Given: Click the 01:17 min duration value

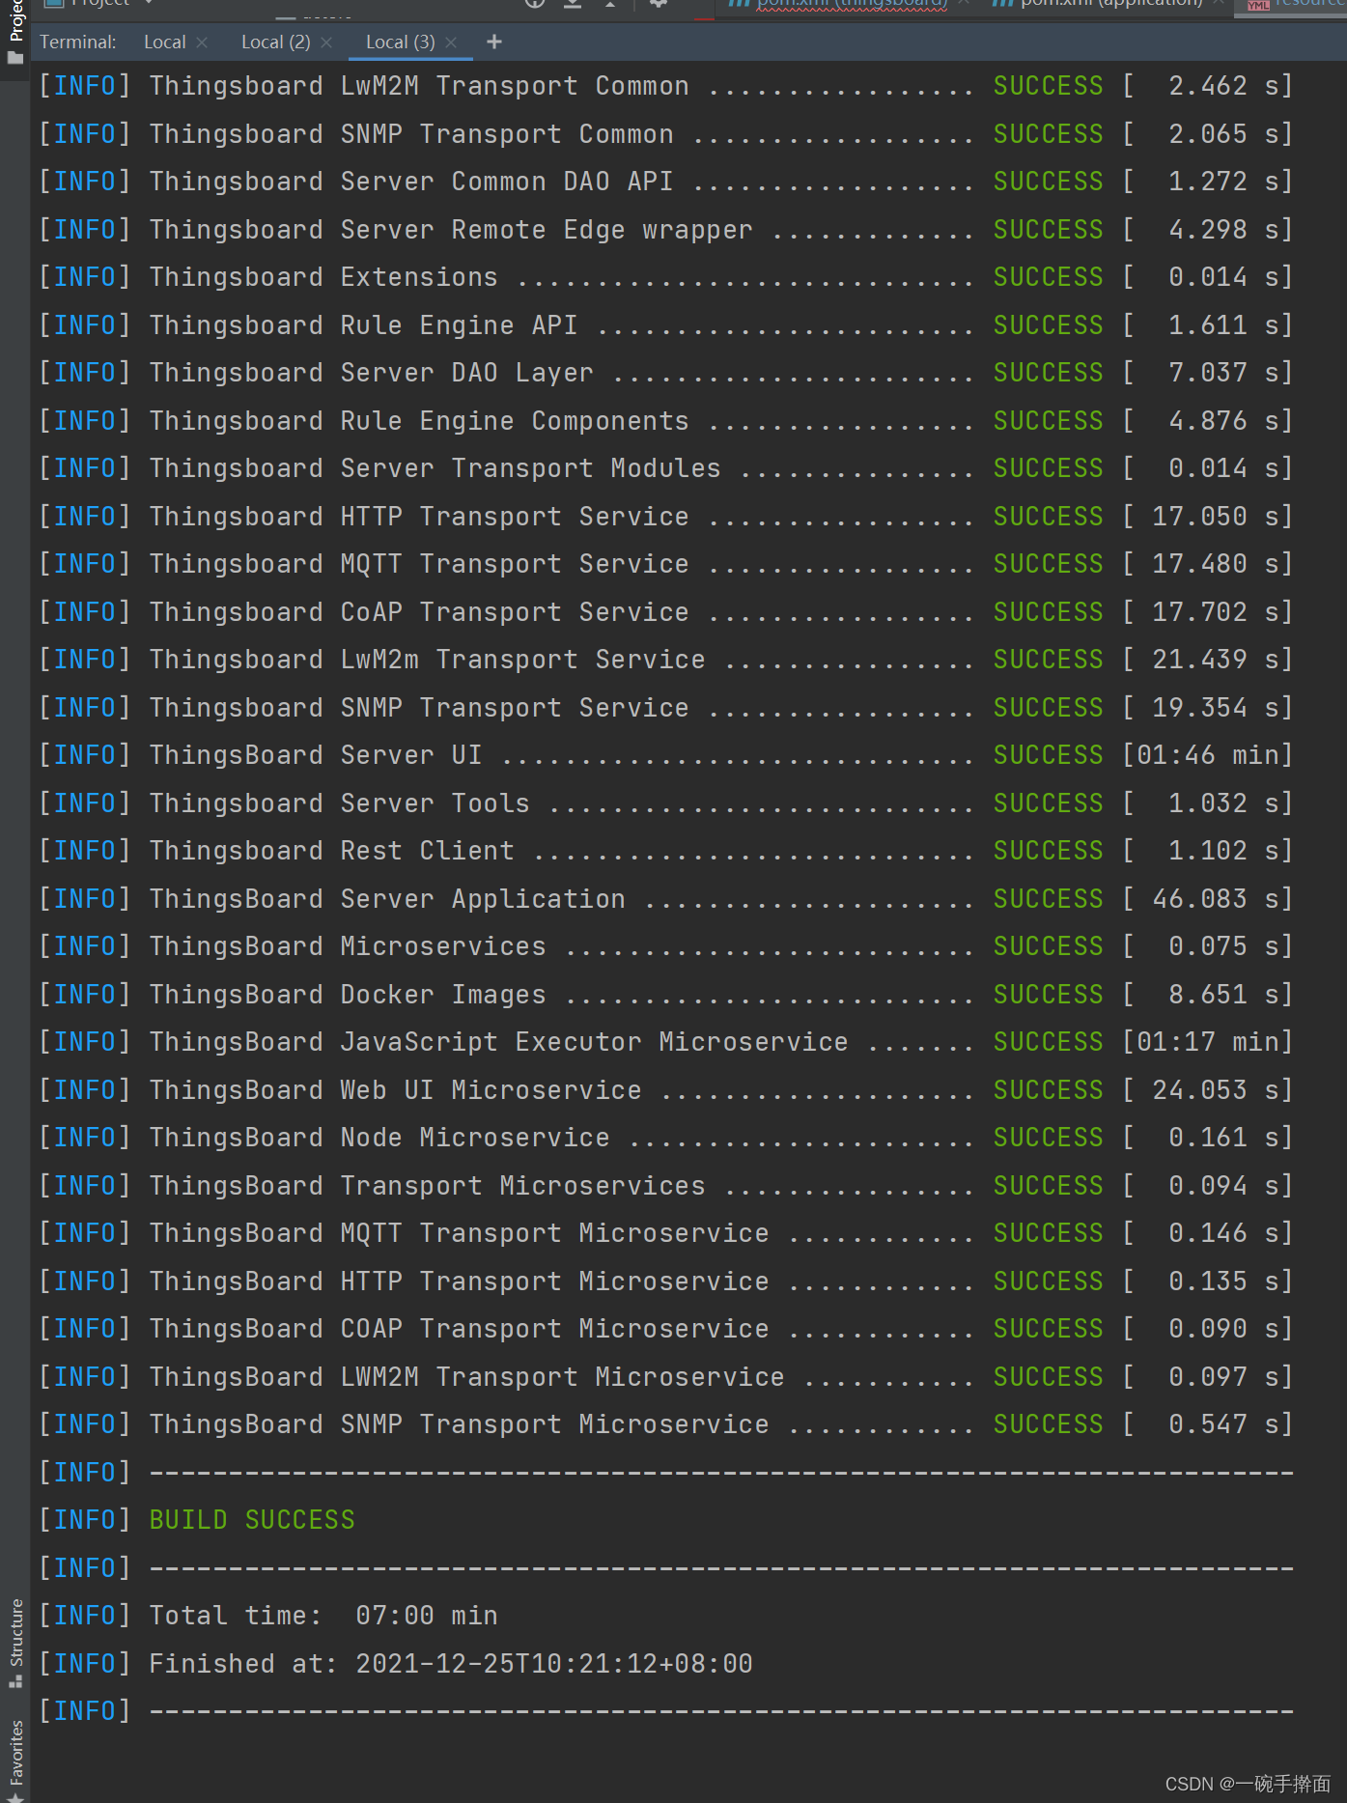Looking at the screenshot, I should tap(1207, 1042).
